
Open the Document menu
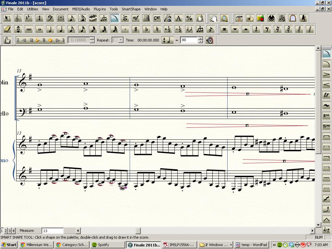click(61, 9)
